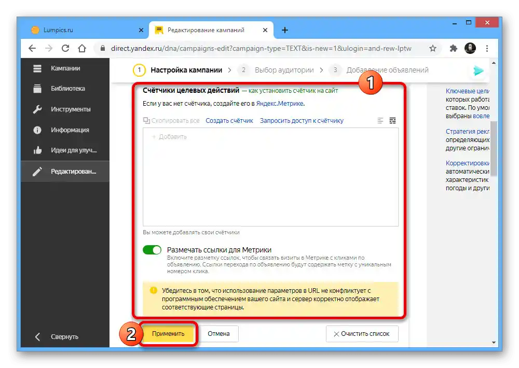Go to step 3 Добавление объявлений
The width and height of the screenshot is (519, 368).
pos(379,70)
